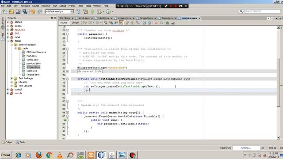
Task: Switch to the Siswa.java tab
Action: point(167,18)
